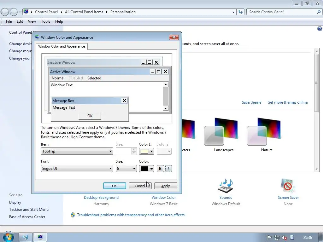Open the Sounds settings icon
The width and height of the screenshot is (323, 242).
pos(226,186)
